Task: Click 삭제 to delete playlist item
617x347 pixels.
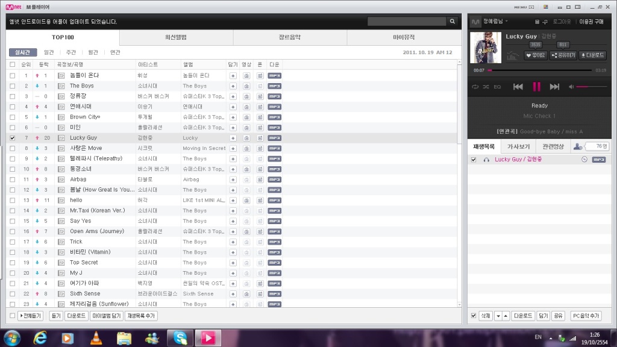Action: pyautogui.click(x=486, y=316)
